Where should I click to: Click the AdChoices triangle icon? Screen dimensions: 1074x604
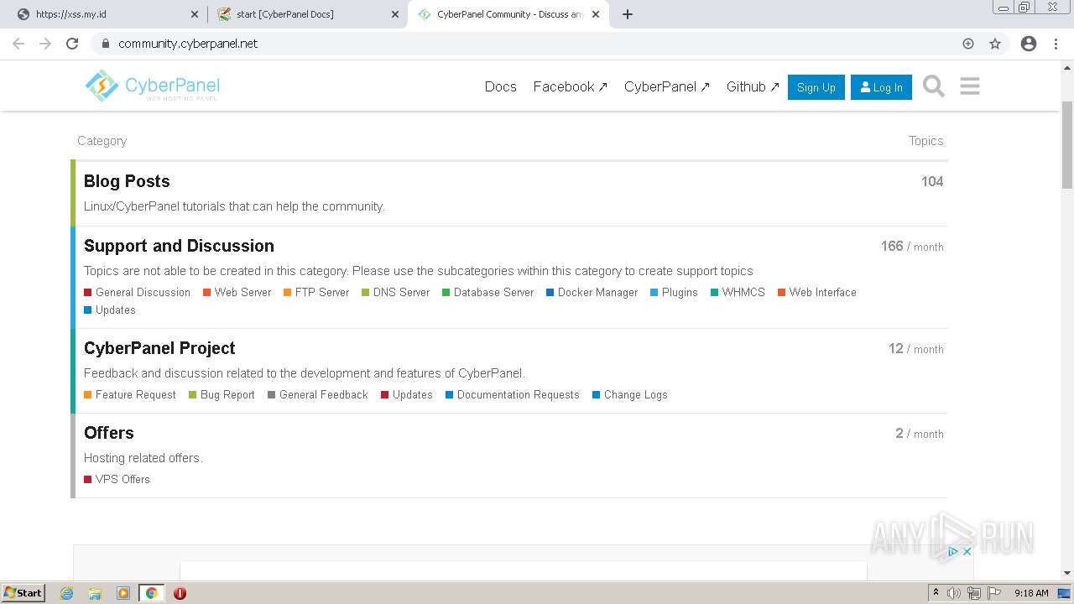pos(953,551)
